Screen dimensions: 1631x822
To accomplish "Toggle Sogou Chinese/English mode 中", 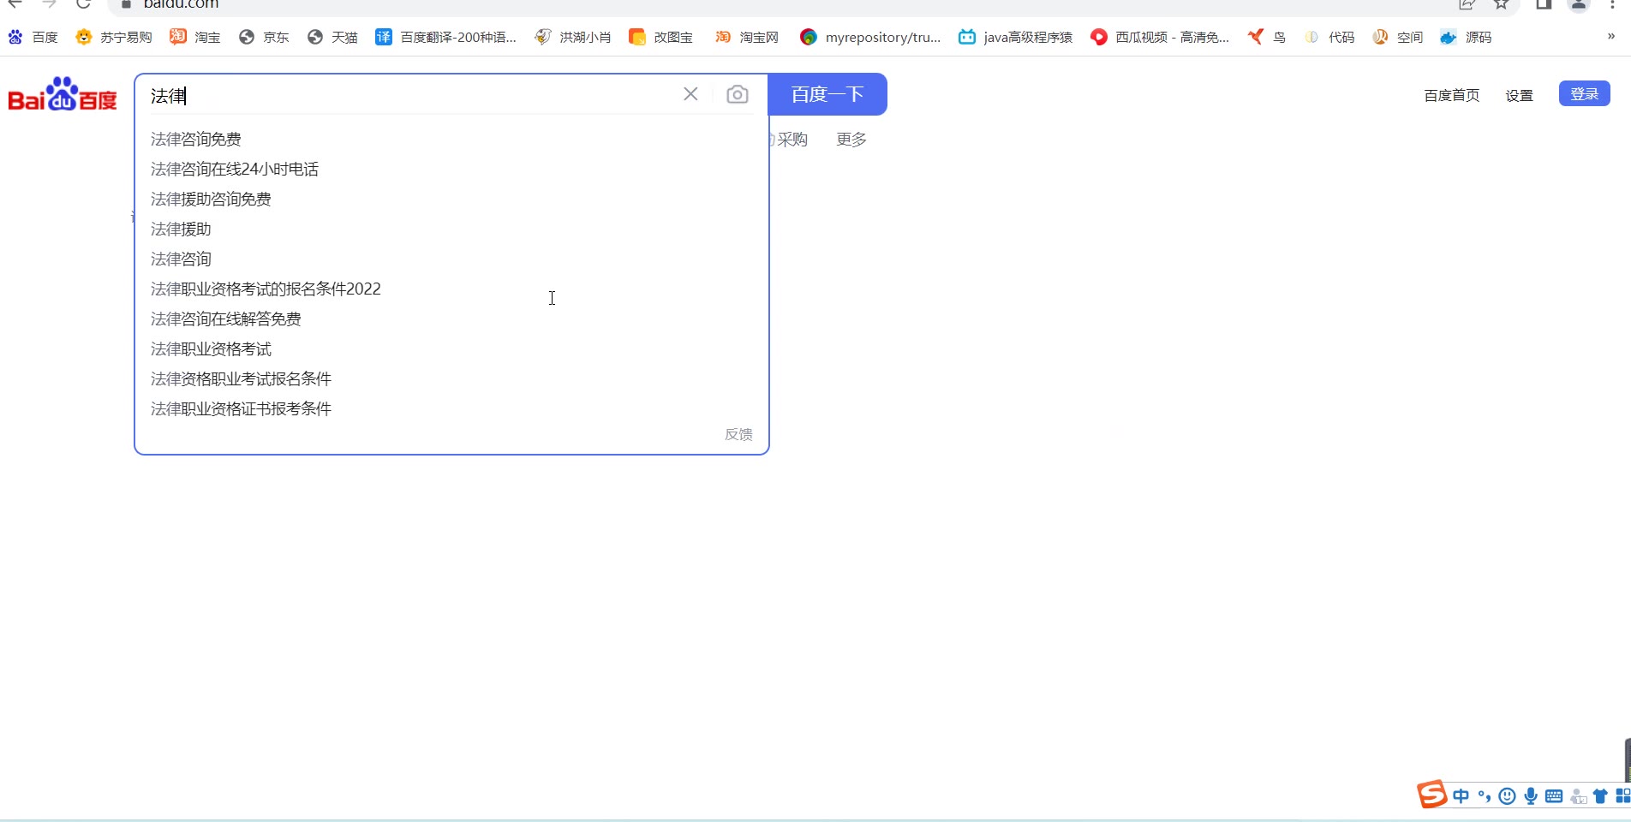I will point(1461,796).
